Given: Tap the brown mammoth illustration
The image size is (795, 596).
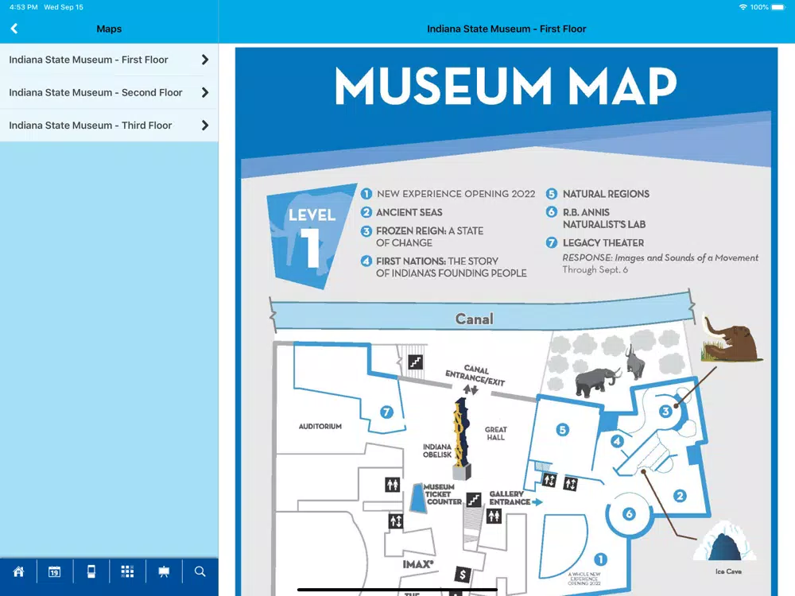Looking at the screenshot, I should (731, 338).
